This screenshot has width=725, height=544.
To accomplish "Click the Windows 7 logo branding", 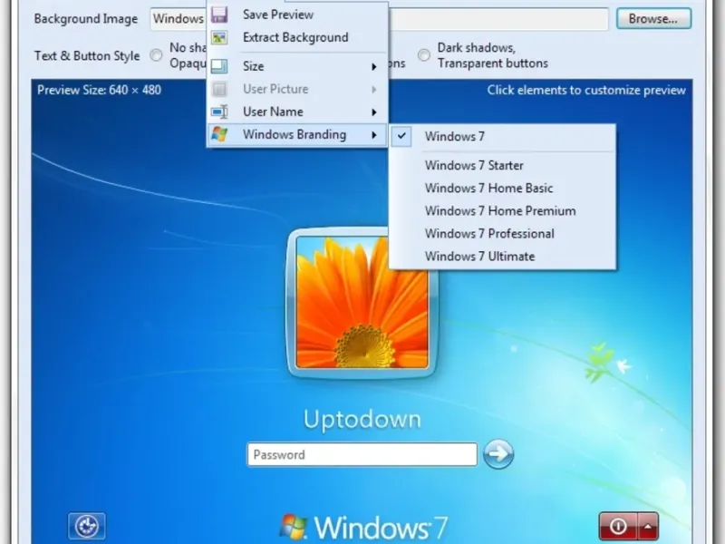I will [x=363, y=527].
